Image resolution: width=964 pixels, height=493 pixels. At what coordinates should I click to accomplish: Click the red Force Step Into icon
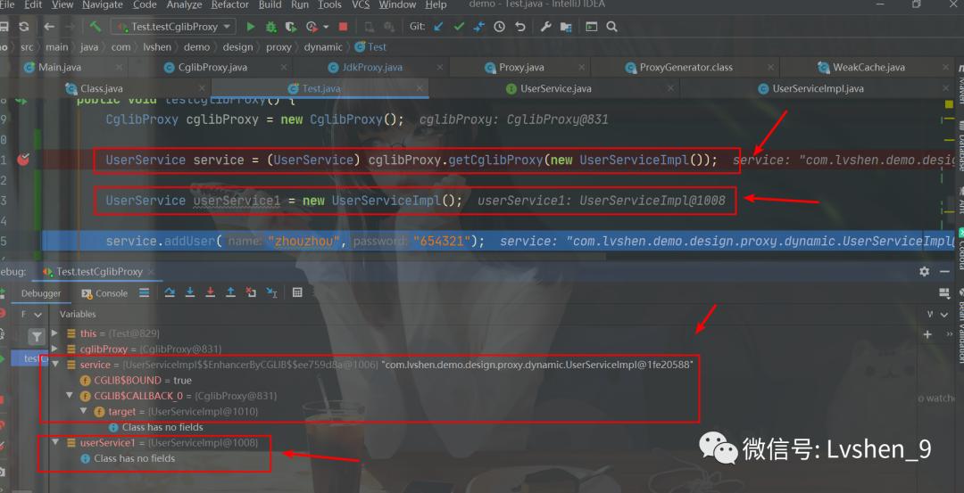point(211,292)
